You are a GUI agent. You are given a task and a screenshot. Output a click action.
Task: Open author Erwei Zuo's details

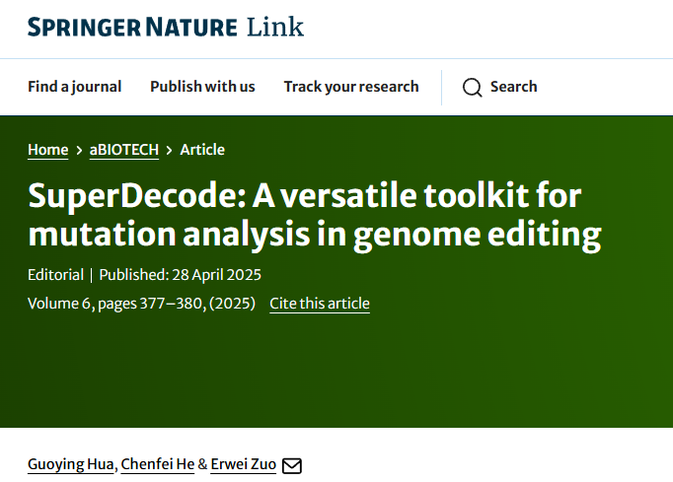coord(243,464)
